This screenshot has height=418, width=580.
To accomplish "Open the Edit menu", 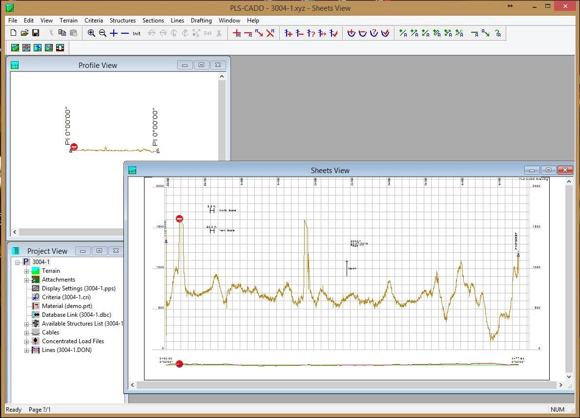I will 28,21.
